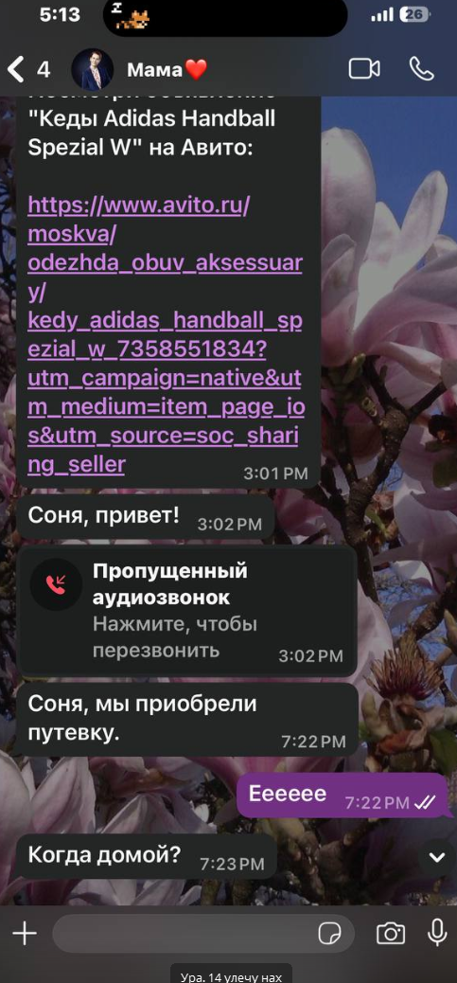Record a voice message with microphone
Screen dimensions: 457x983
[437, 934]
